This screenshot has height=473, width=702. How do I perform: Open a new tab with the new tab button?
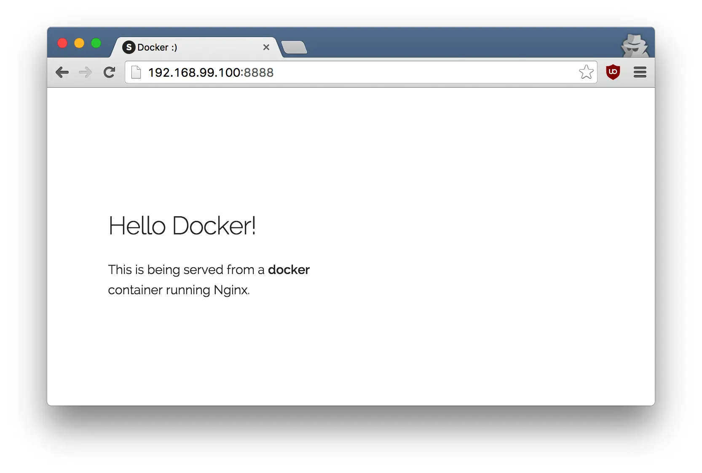point(294,47)
